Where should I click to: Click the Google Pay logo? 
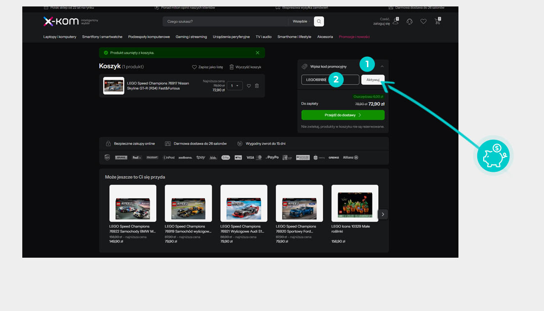tap(226, 157)
